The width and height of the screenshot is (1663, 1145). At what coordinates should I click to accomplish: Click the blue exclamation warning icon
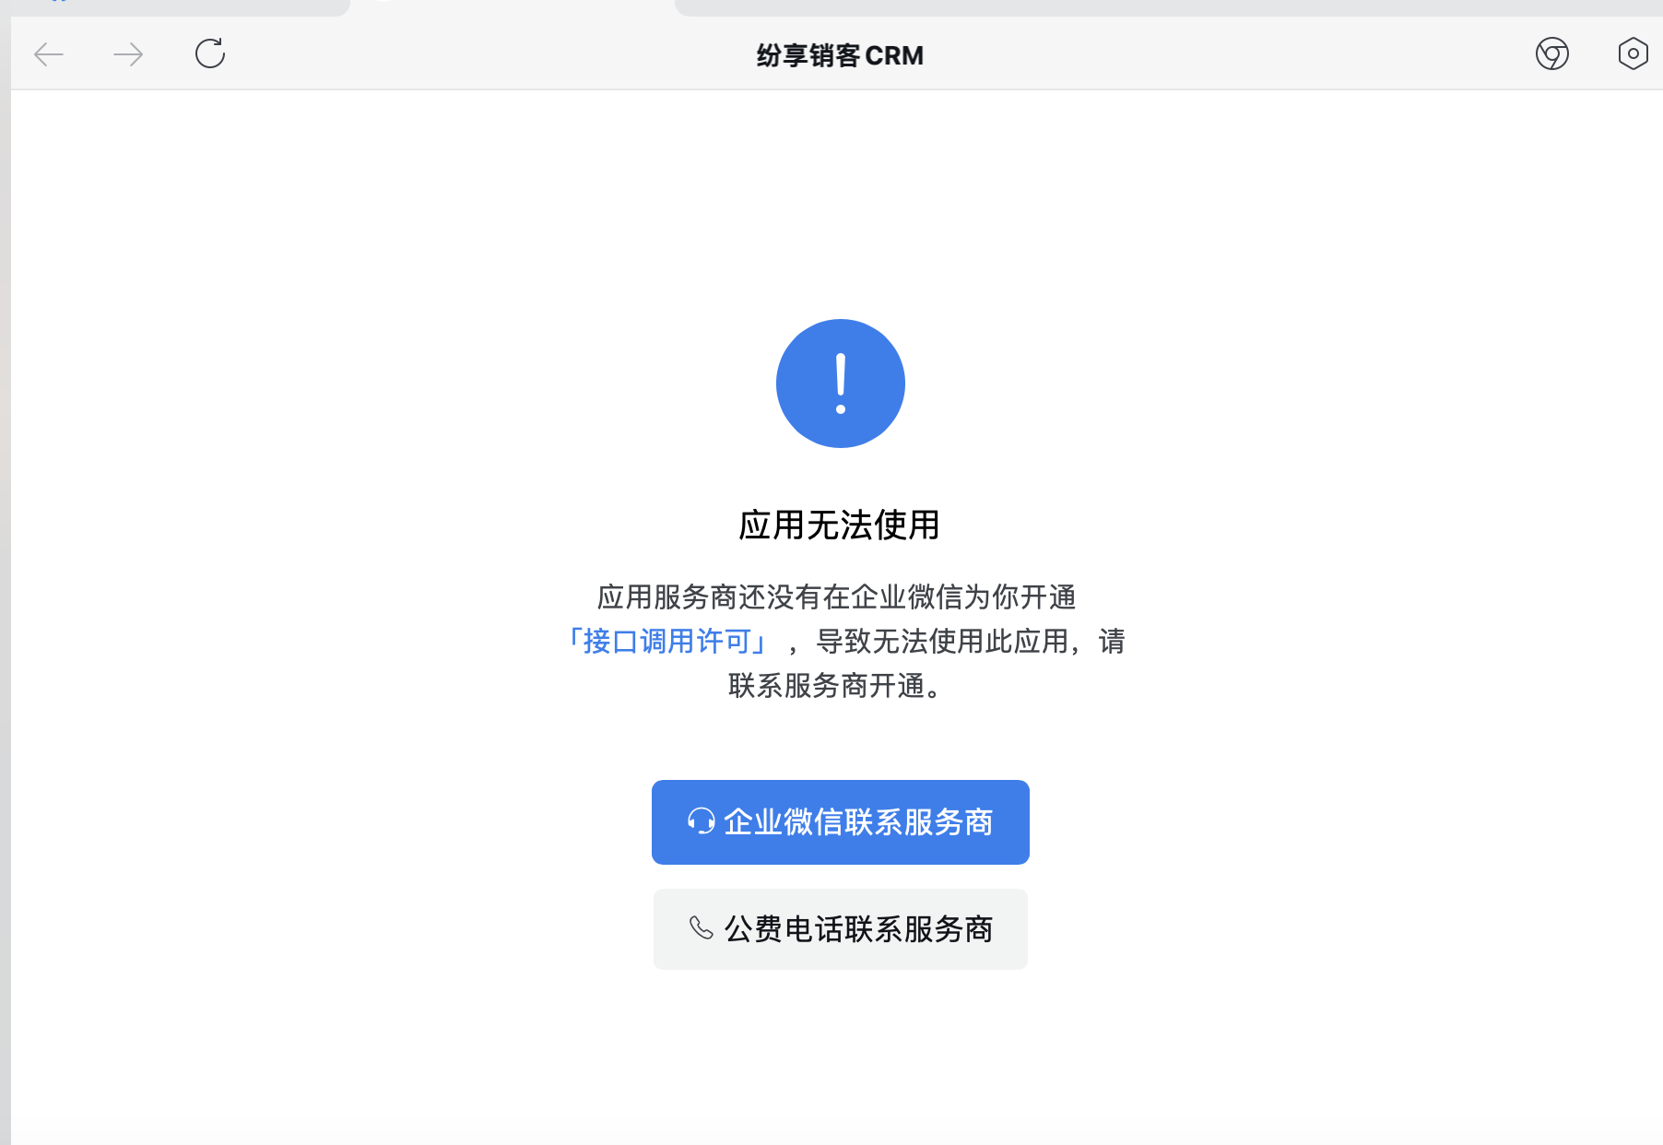(841, 384)
